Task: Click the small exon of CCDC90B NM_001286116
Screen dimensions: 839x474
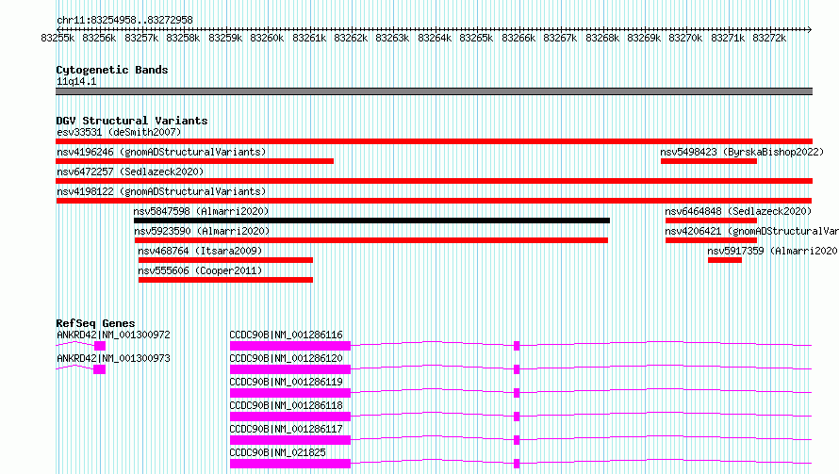Action: [517, 346]
